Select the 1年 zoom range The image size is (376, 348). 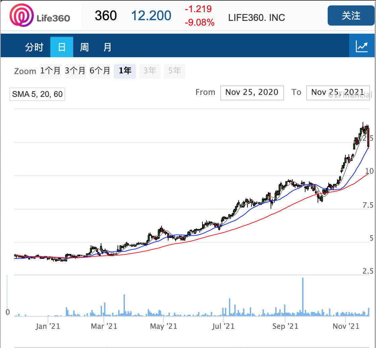[x=125, y=71]
